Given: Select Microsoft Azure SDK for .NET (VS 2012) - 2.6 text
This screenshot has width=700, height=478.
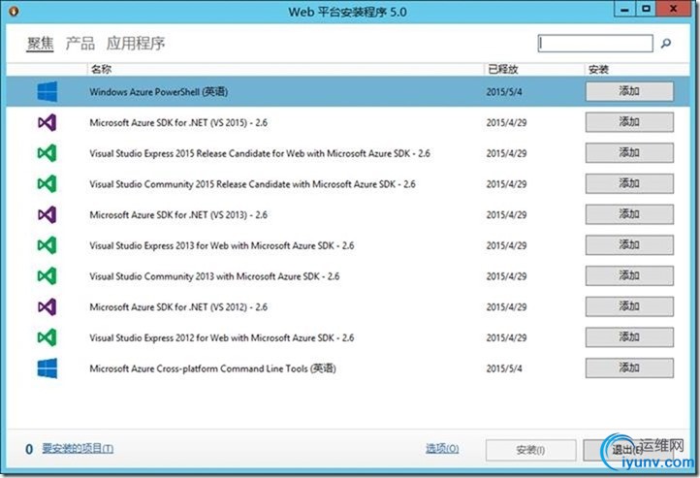Looking at the screenshot, I should click(x=178, y=307).
